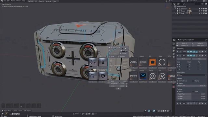Open dropdown below circled V decal
Image resolution: width=208 pixels, height=117 pixels.
pyautogui.click(x=162, y=82)
